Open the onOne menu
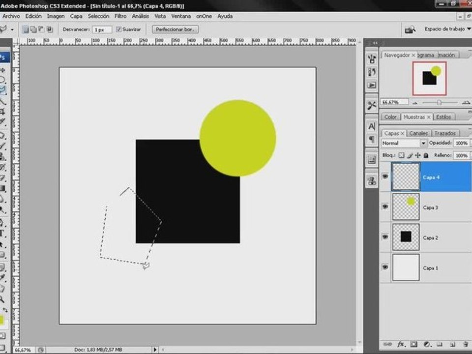This screenshot has height=354, width=472. tap(204, 16)
